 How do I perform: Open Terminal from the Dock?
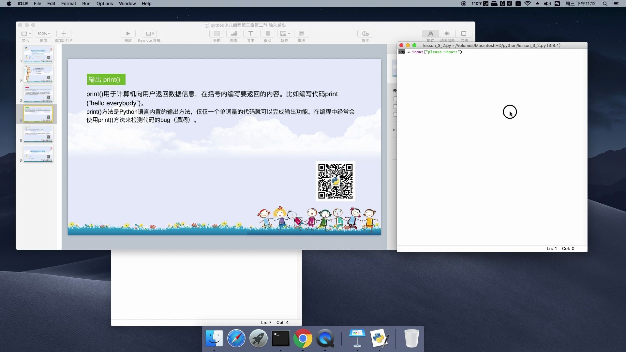(x=280, y=338)
